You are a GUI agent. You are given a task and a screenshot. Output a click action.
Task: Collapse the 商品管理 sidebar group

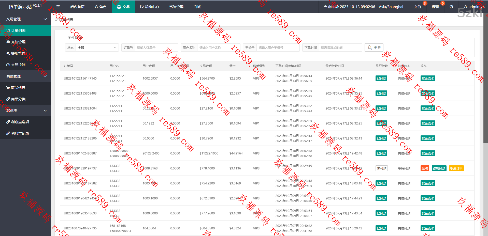coord(25,76)
